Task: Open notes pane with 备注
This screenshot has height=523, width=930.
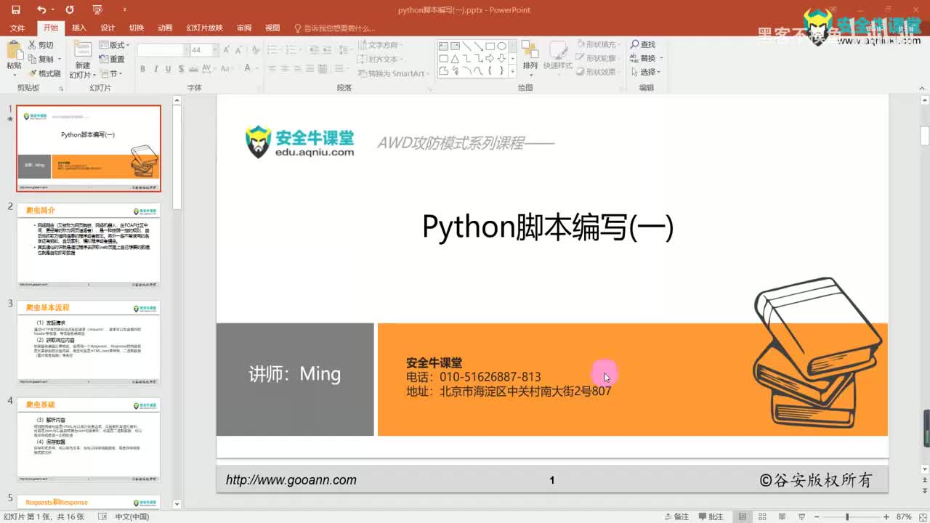Action: click(676, 516)
